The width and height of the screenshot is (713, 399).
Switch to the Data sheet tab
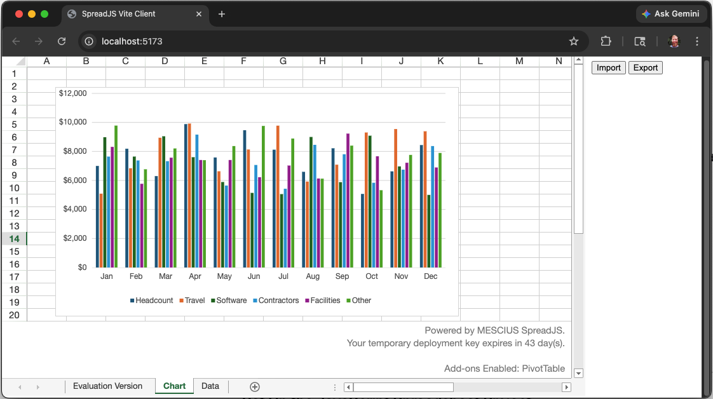210,386
